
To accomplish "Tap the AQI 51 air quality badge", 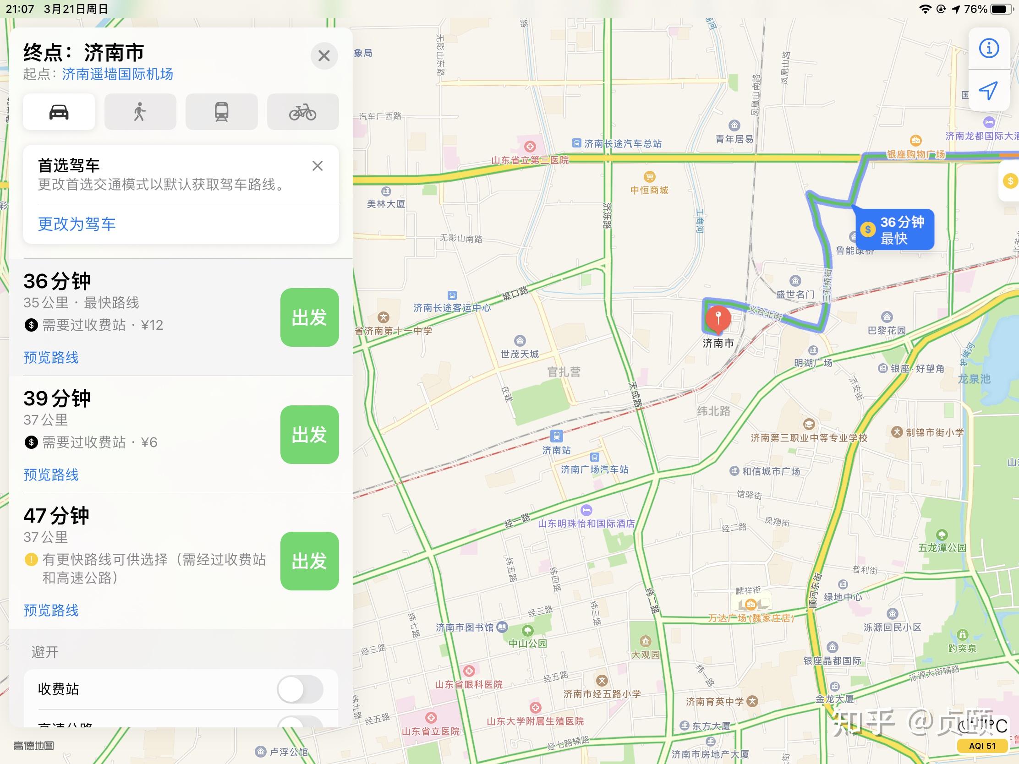I will pos(982,746).
